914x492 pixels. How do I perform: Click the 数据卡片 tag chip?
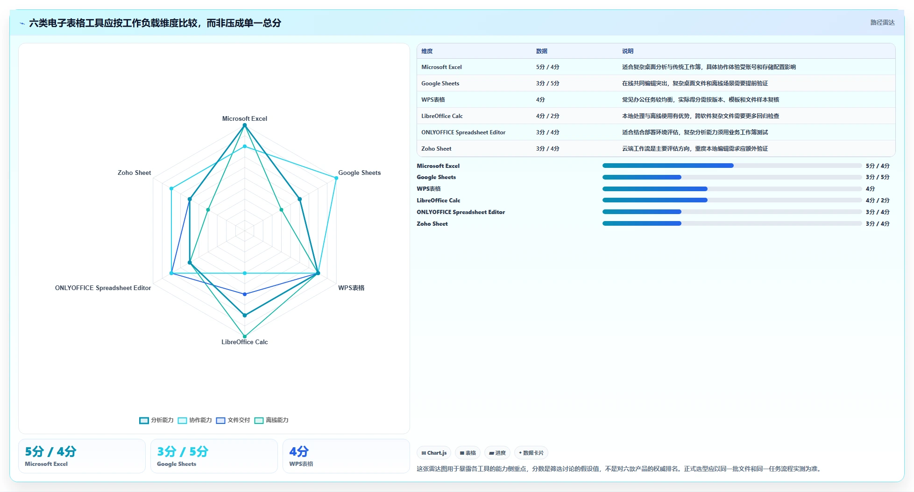pos(531,453)
